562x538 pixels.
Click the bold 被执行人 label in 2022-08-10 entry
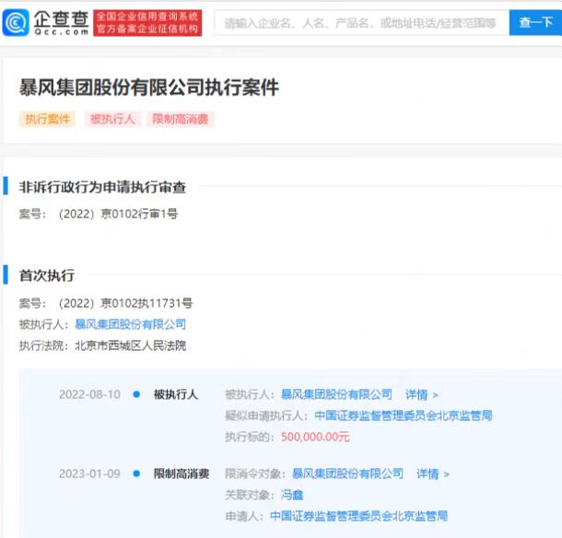pyautogui.click(x=176, y=394)
